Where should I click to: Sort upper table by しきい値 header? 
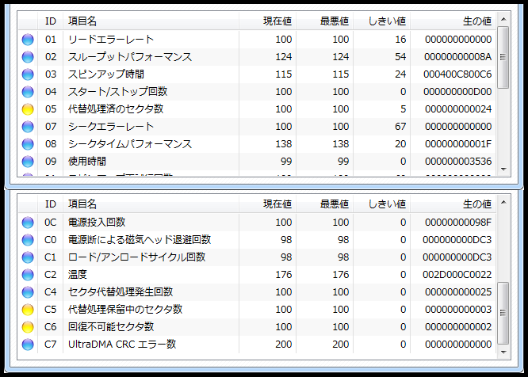[x=382, y=21]
